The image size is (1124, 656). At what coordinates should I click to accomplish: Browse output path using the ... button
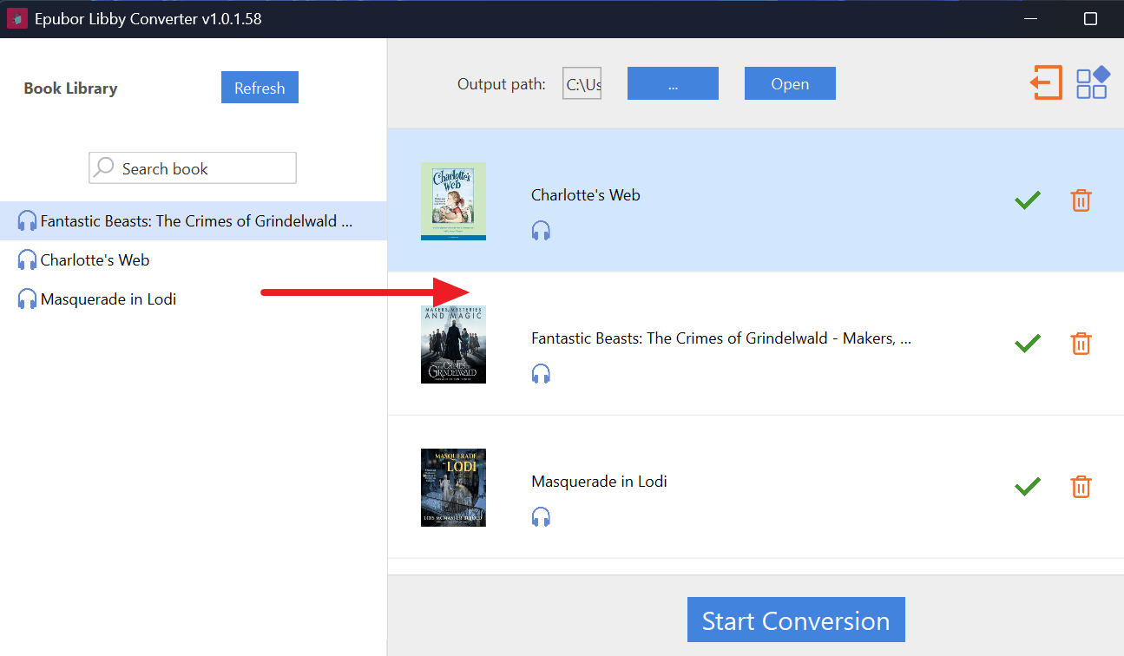(x=673, y=84)
